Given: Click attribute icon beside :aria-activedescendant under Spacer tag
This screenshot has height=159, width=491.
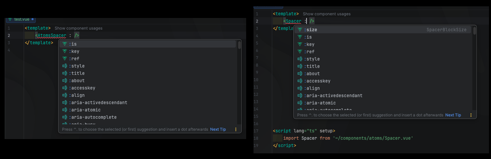Looking at the screenshot, I should [x=300, y=95].
